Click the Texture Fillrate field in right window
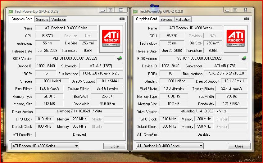 pyautogui.click(x=231, y=88)
